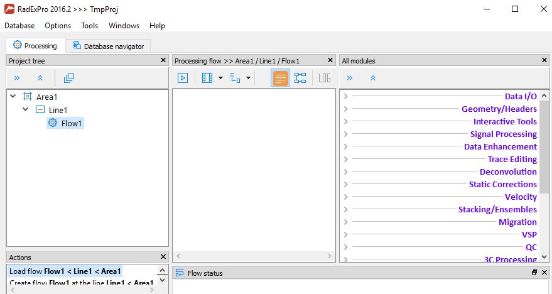Expand the Trace Editing module group
The width and height of the screenshot is (552, 294).
pyautogui.click(x=345, y=159)
